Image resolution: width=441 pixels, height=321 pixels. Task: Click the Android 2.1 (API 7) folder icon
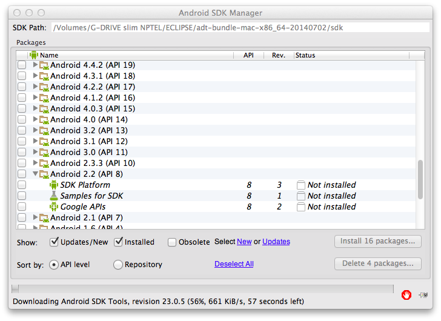(44, 218)
